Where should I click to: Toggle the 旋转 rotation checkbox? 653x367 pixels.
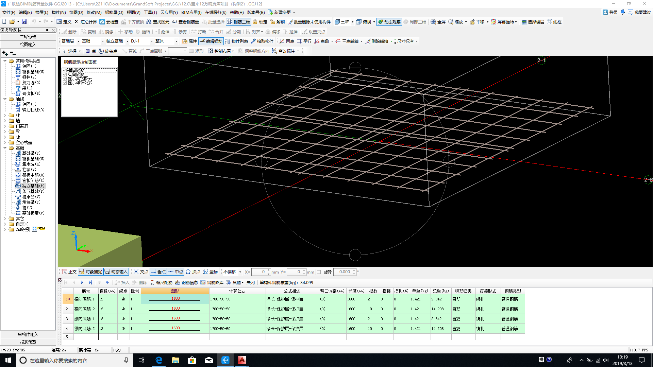point(319,272)
